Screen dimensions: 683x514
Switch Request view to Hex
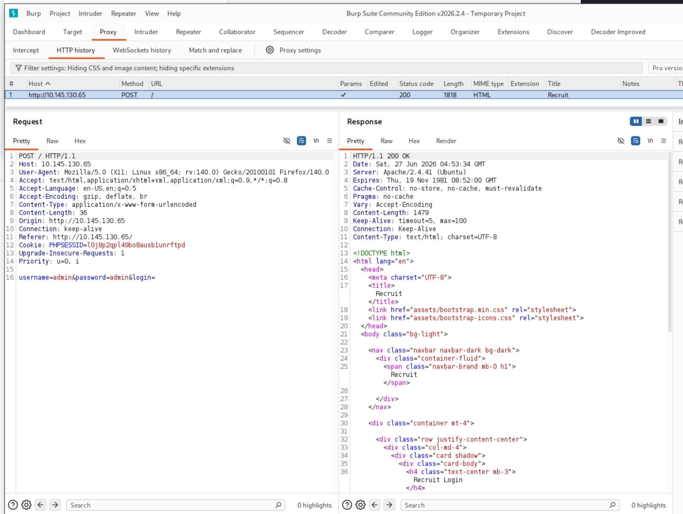80,141
